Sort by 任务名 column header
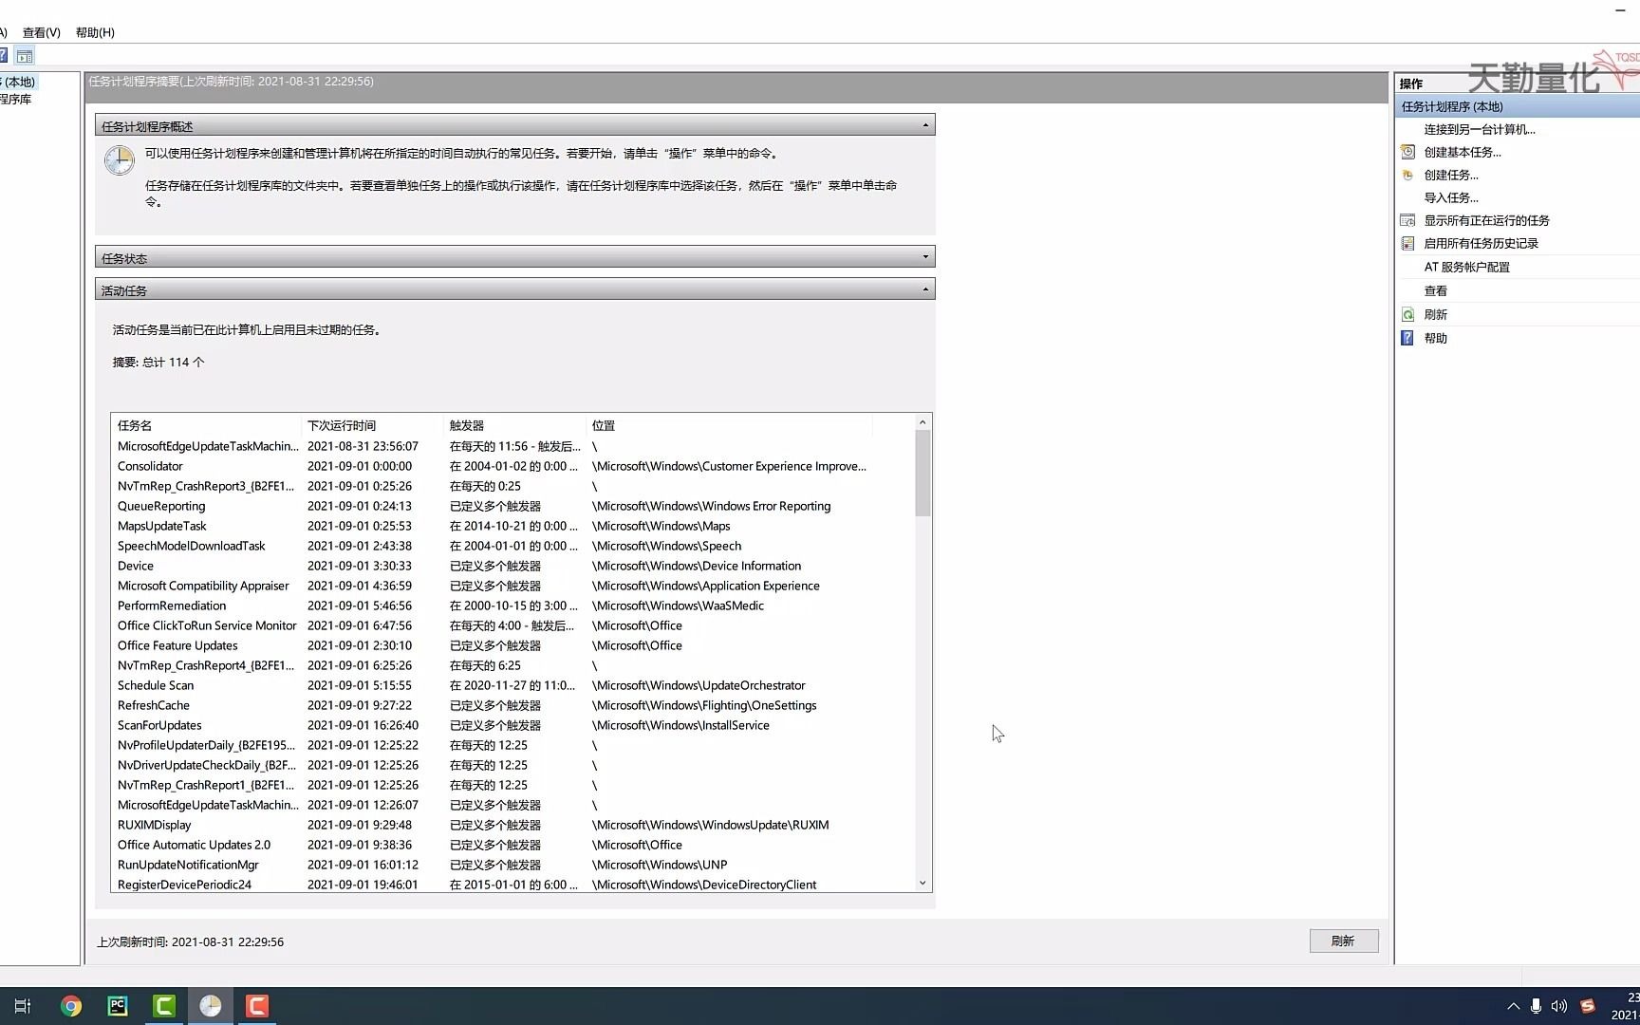This screenshot has height=1025, width=1640. click(206, 425)
